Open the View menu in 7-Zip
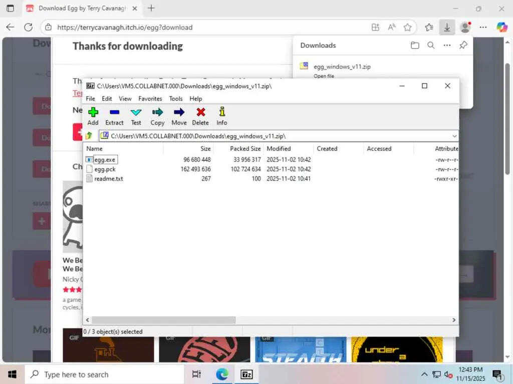Image resolution: width=513 pixels, height=384 pixels. tap(125, 98)
